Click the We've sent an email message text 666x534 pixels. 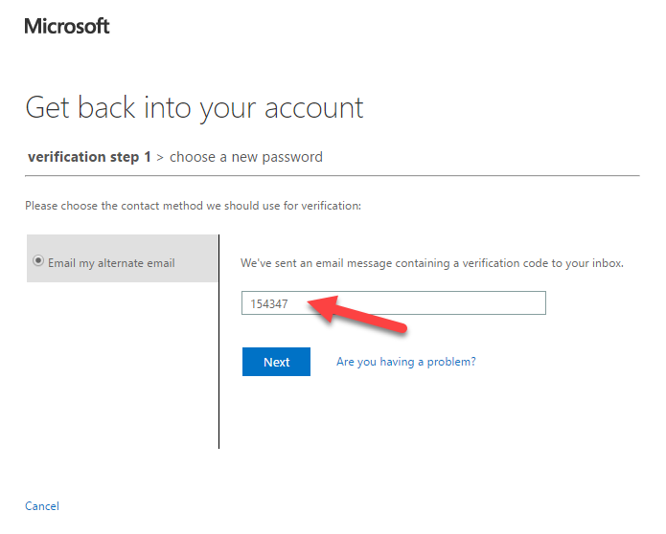pyautogui.click(x=432, y=263)
